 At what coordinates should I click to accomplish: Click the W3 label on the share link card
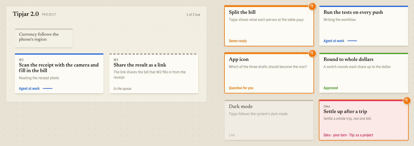coord(116,60)
